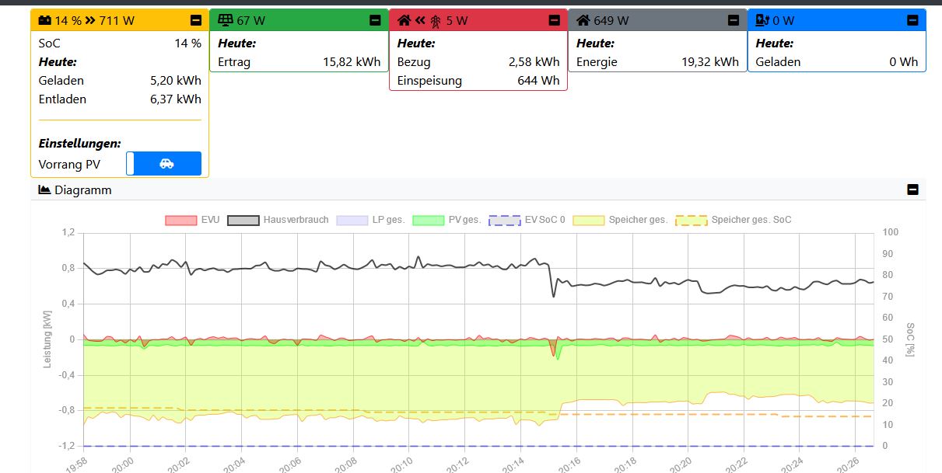Click the house icon in gray consumption header
The width and height of the screenshot is (942, 473).
tap(583, 20)
